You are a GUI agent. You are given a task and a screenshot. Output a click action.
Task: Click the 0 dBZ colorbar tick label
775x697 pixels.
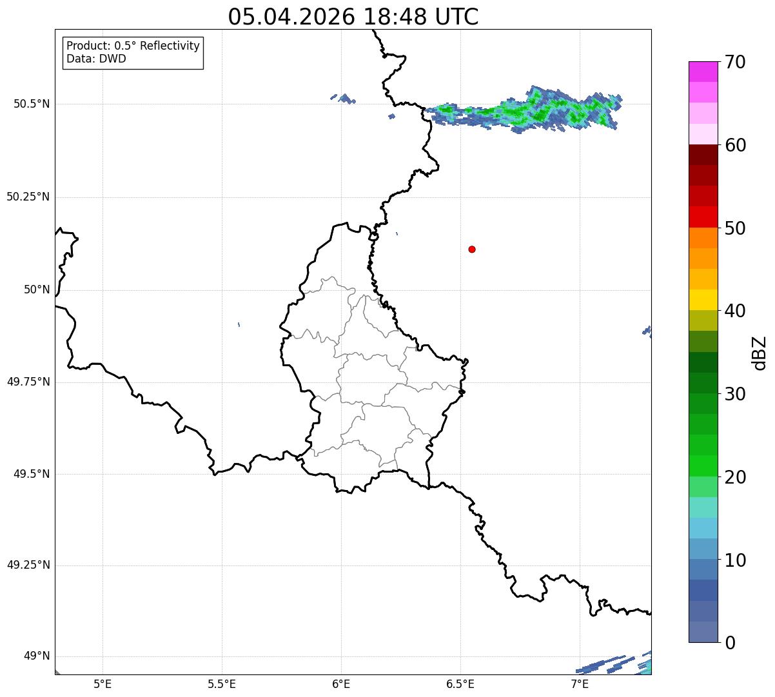pos(730,643)
